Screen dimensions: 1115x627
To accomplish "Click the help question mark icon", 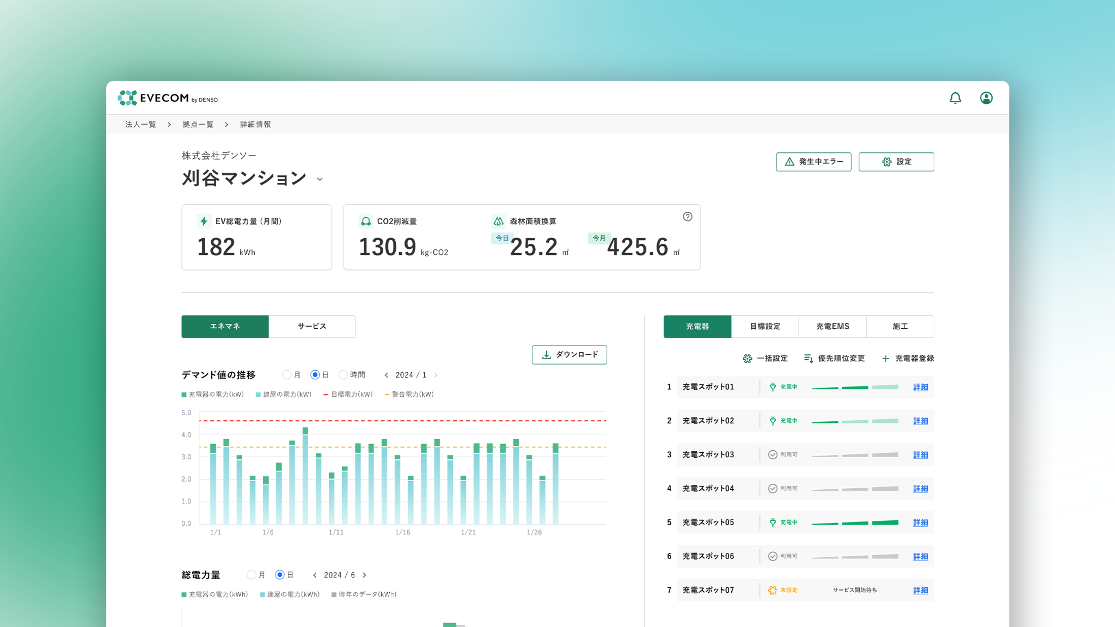I will (688, 217).
